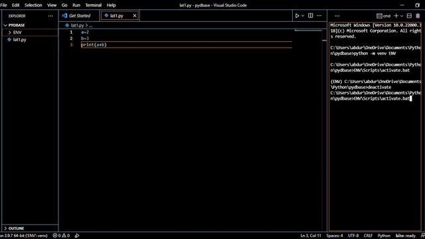Click the EXPLORER panel title
This screenshot has width=425, height=239.
tap(17, 16)
